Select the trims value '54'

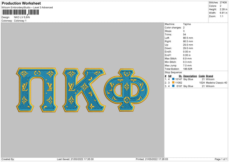(184, 34)
